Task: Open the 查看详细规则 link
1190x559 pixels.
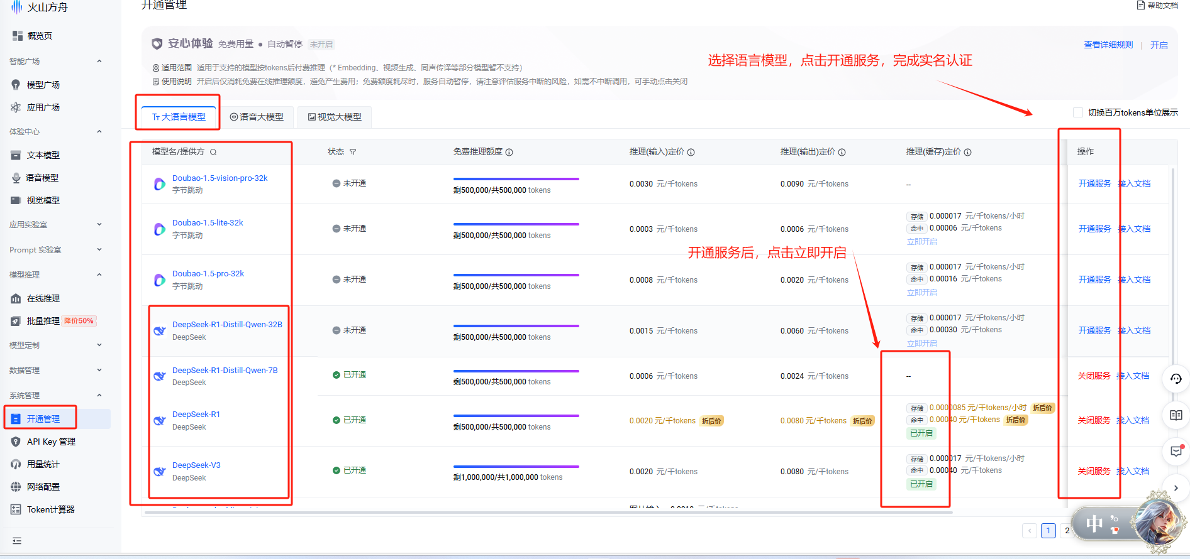Action: coord(1108,45)
